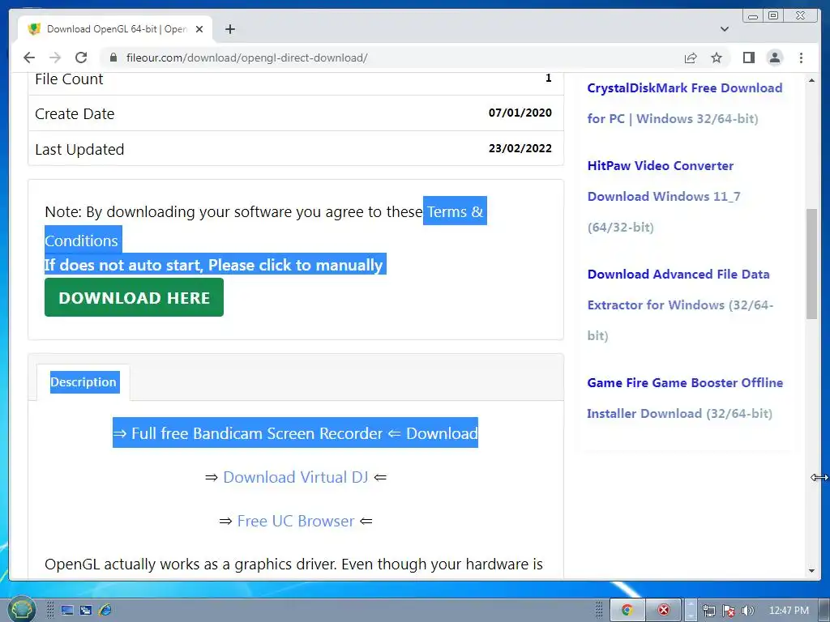This screenshot has height=622, width=830.
Task: Click the browser forward arrow
Action: 55,58
